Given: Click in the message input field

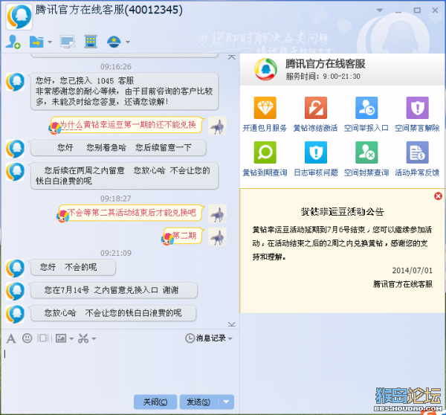Looking at the screenshot, I should [120, 369].
